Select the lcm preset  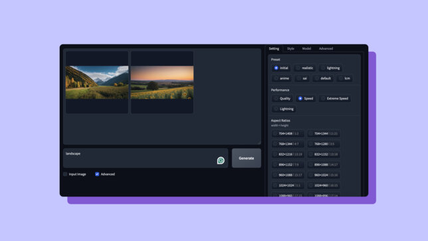344,79
